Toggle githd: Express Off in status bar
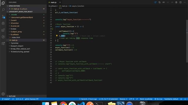The height and width of the screenshot is (105, 188). click(32, 99)
